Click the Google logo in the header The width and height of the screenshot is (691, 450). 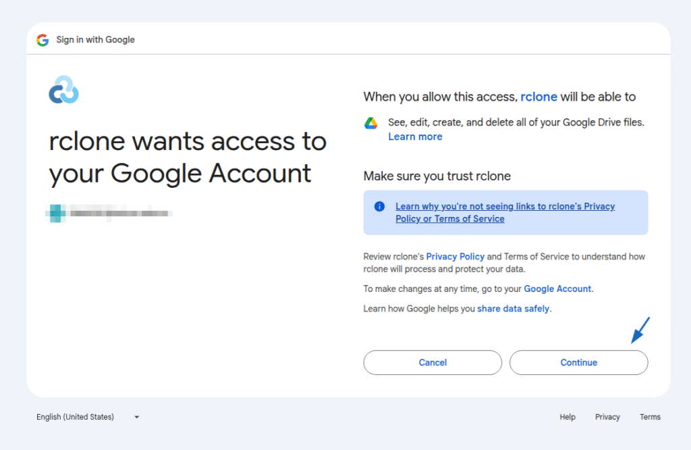coord(43,40)
